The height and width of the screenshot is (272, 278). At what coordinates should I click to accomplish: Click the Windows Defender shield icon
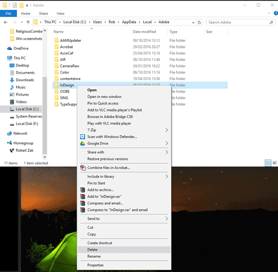82,137
